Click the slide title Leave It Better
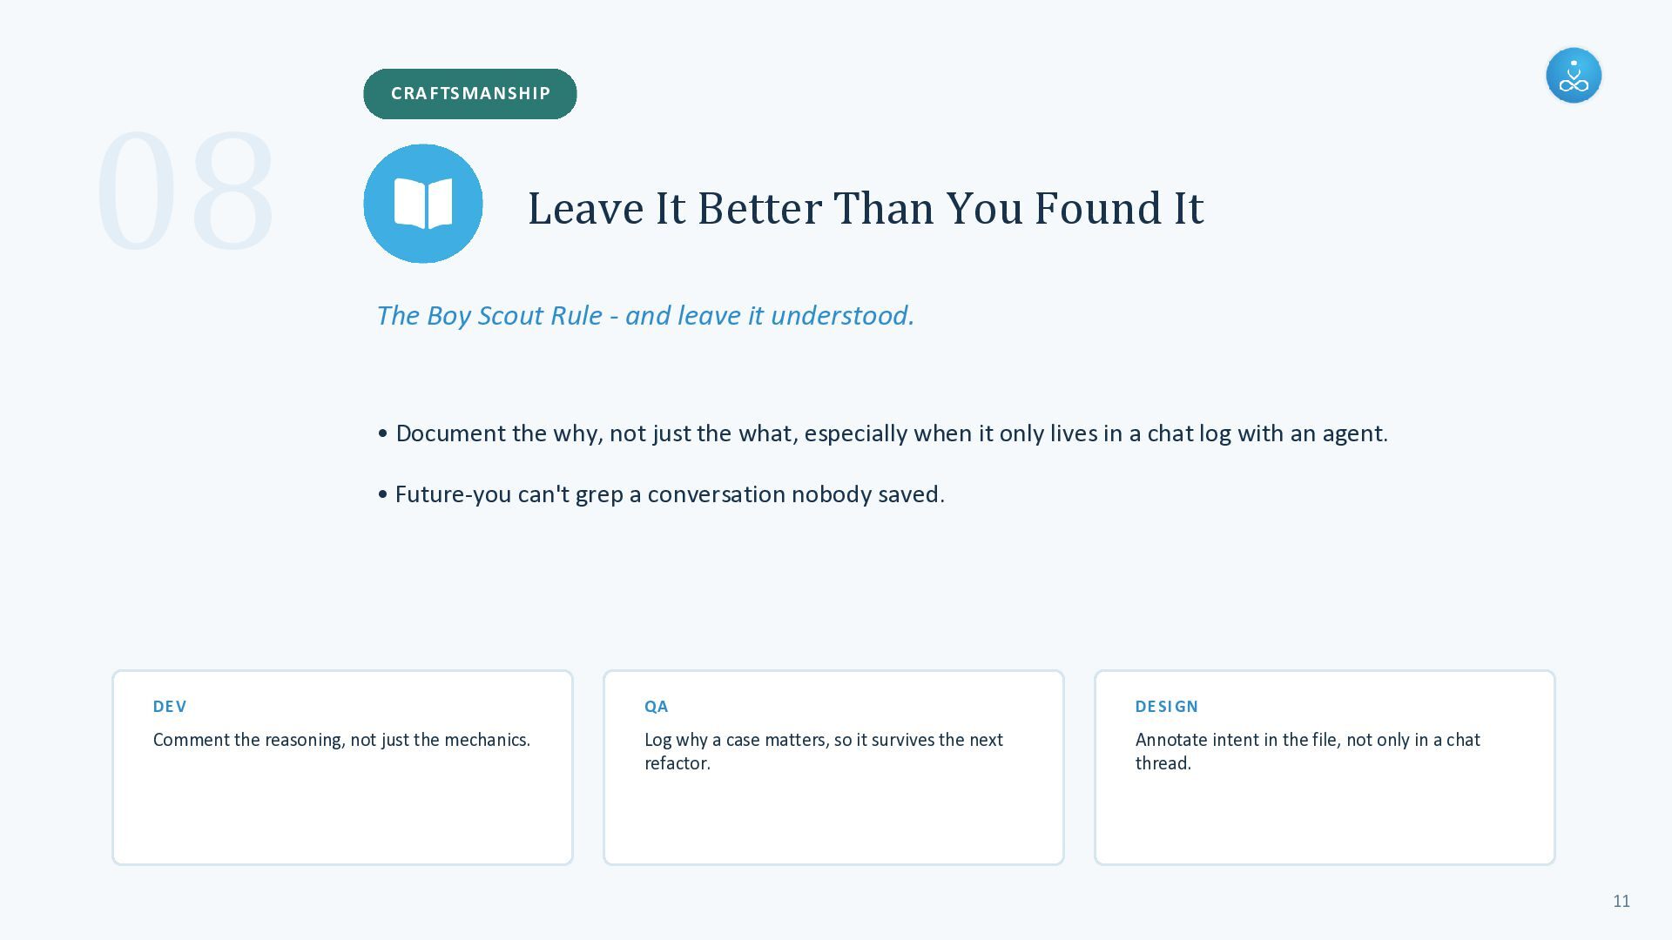 pos(866,209)
